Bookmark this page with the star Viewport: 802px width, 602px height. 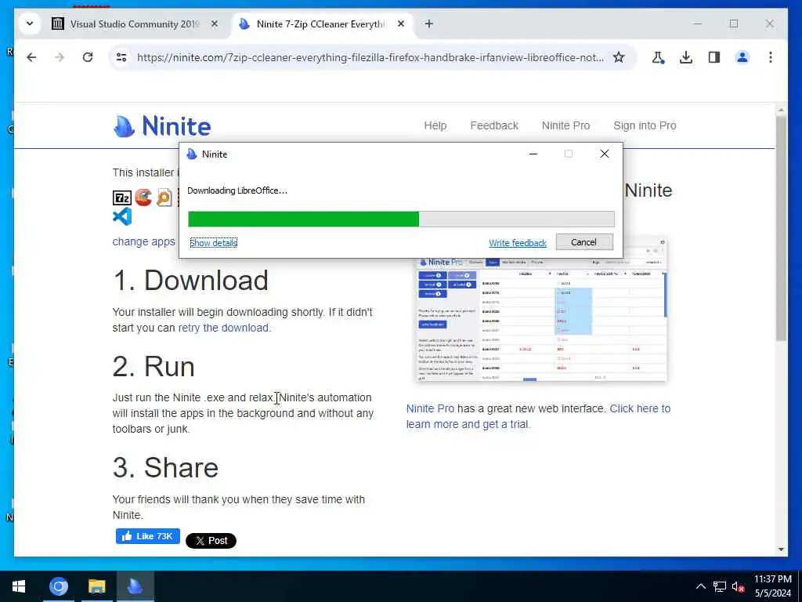(619, 57)
